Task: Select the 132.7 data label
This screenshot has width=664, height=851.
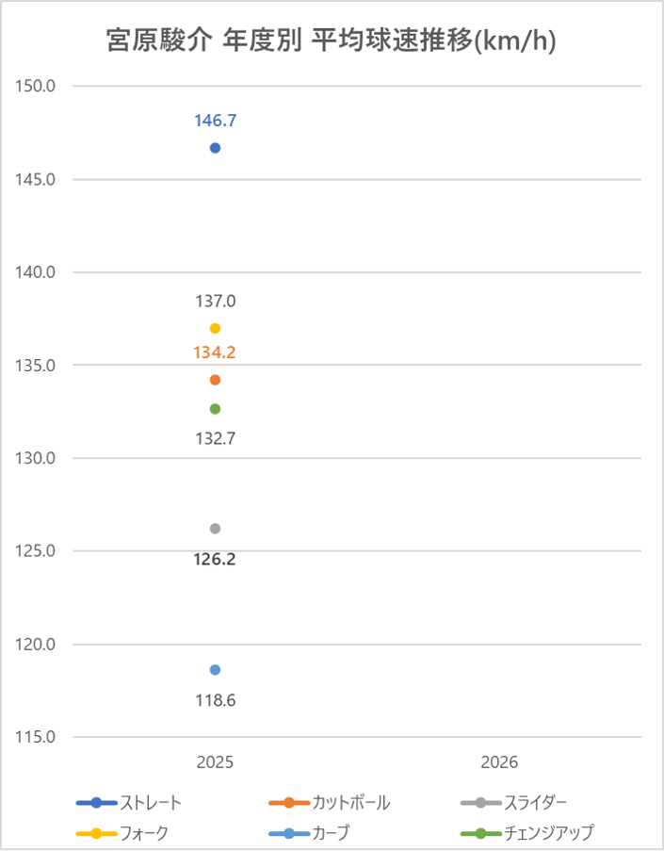Action: point(215,436)
